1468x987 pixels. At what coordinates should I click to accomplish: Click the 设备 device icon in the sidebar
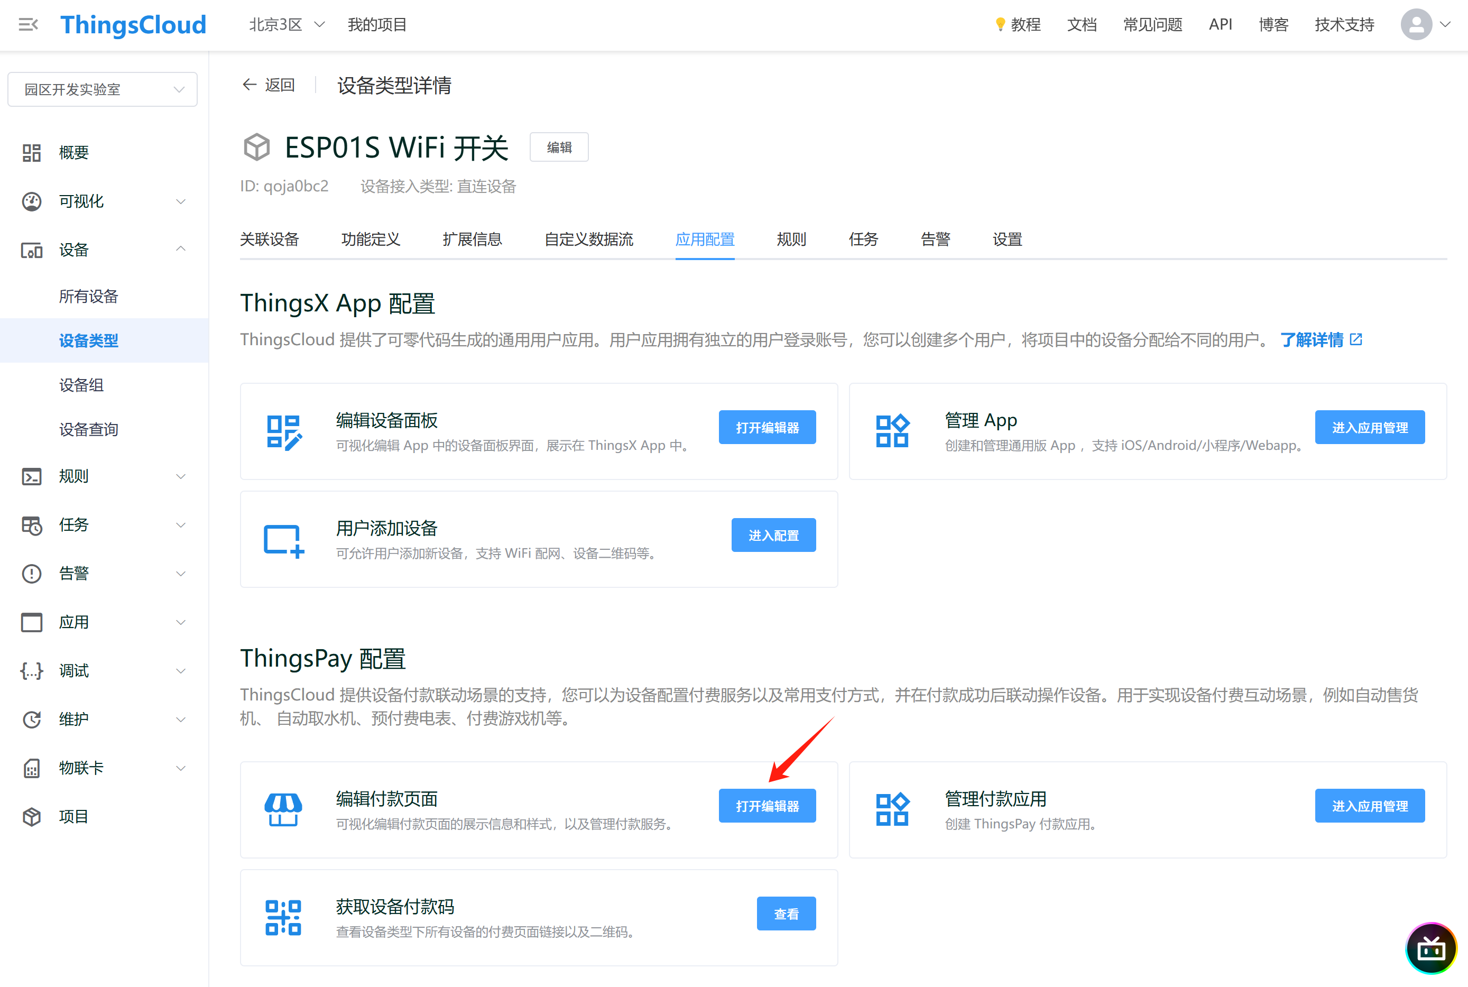(32, 250)
